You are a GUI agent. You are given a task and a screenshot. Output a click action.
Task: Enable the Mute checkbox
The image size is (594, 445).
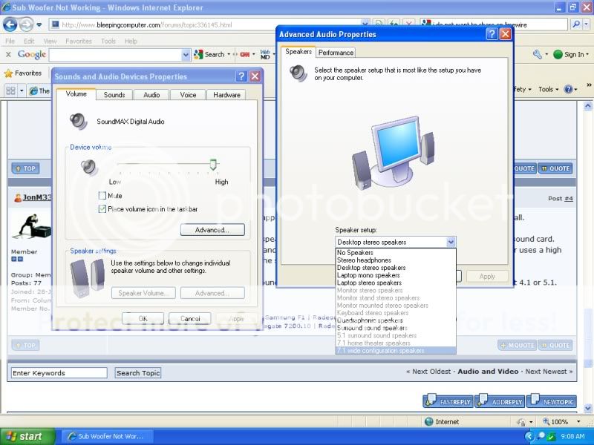(x=102, y=196)
